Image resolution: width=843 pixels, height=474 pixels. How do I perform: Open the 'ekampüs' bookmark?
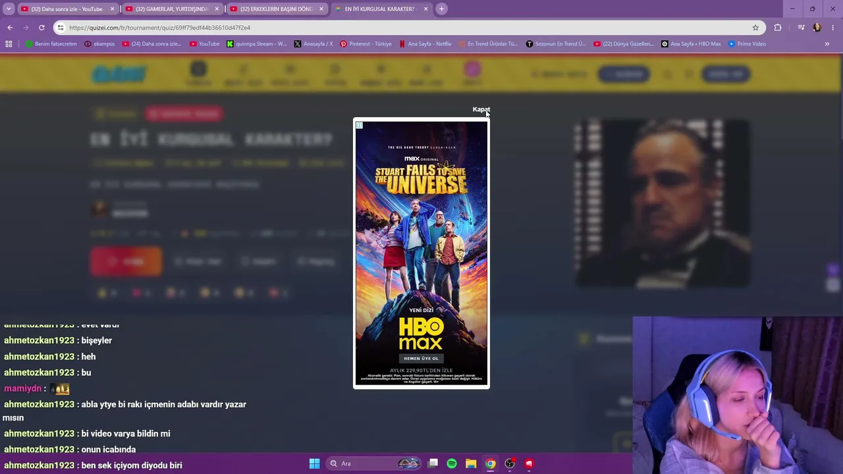tap(99, 44)
